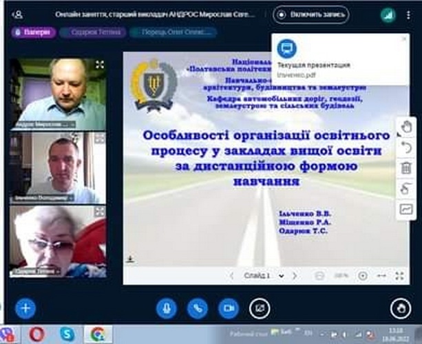Open Skype from the Windows taskbar

pos(67,334)
